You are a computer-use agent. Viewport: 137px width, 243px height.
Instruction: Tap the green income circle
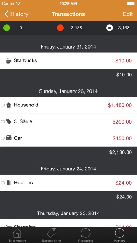tap(7, 28)
